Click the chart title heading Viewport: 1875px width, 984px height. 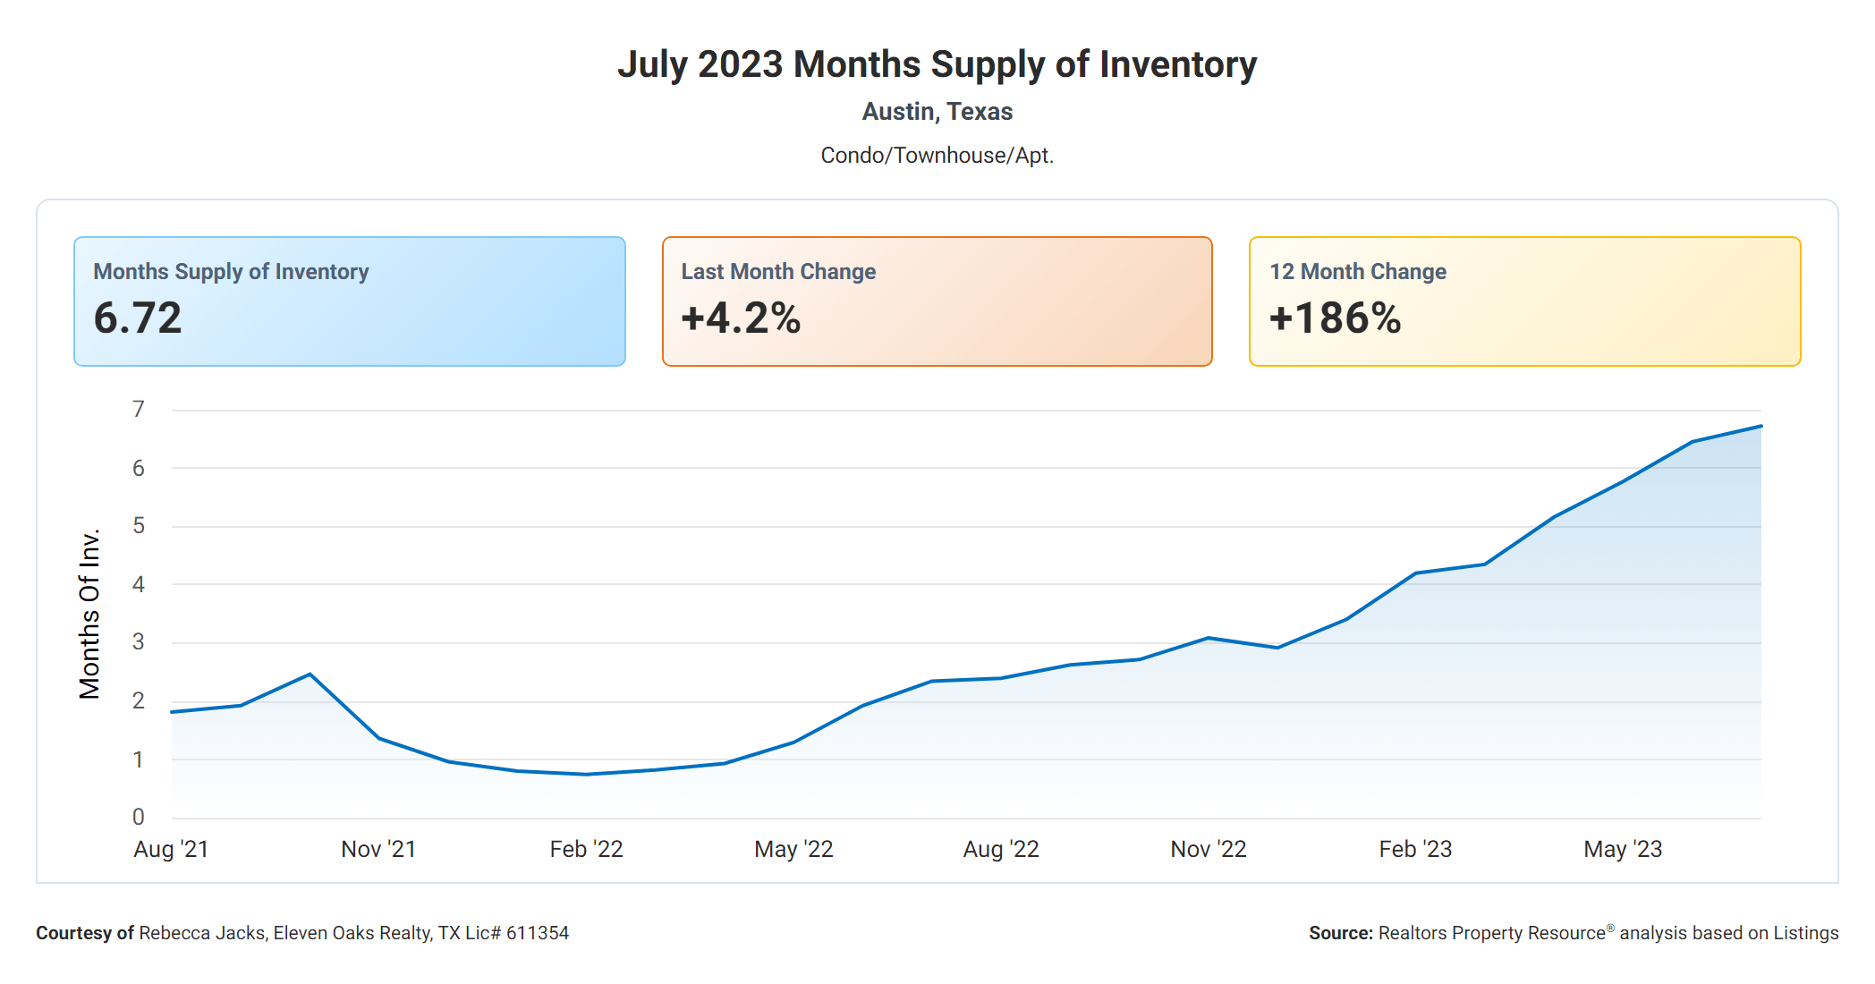[x=937, y=64]
